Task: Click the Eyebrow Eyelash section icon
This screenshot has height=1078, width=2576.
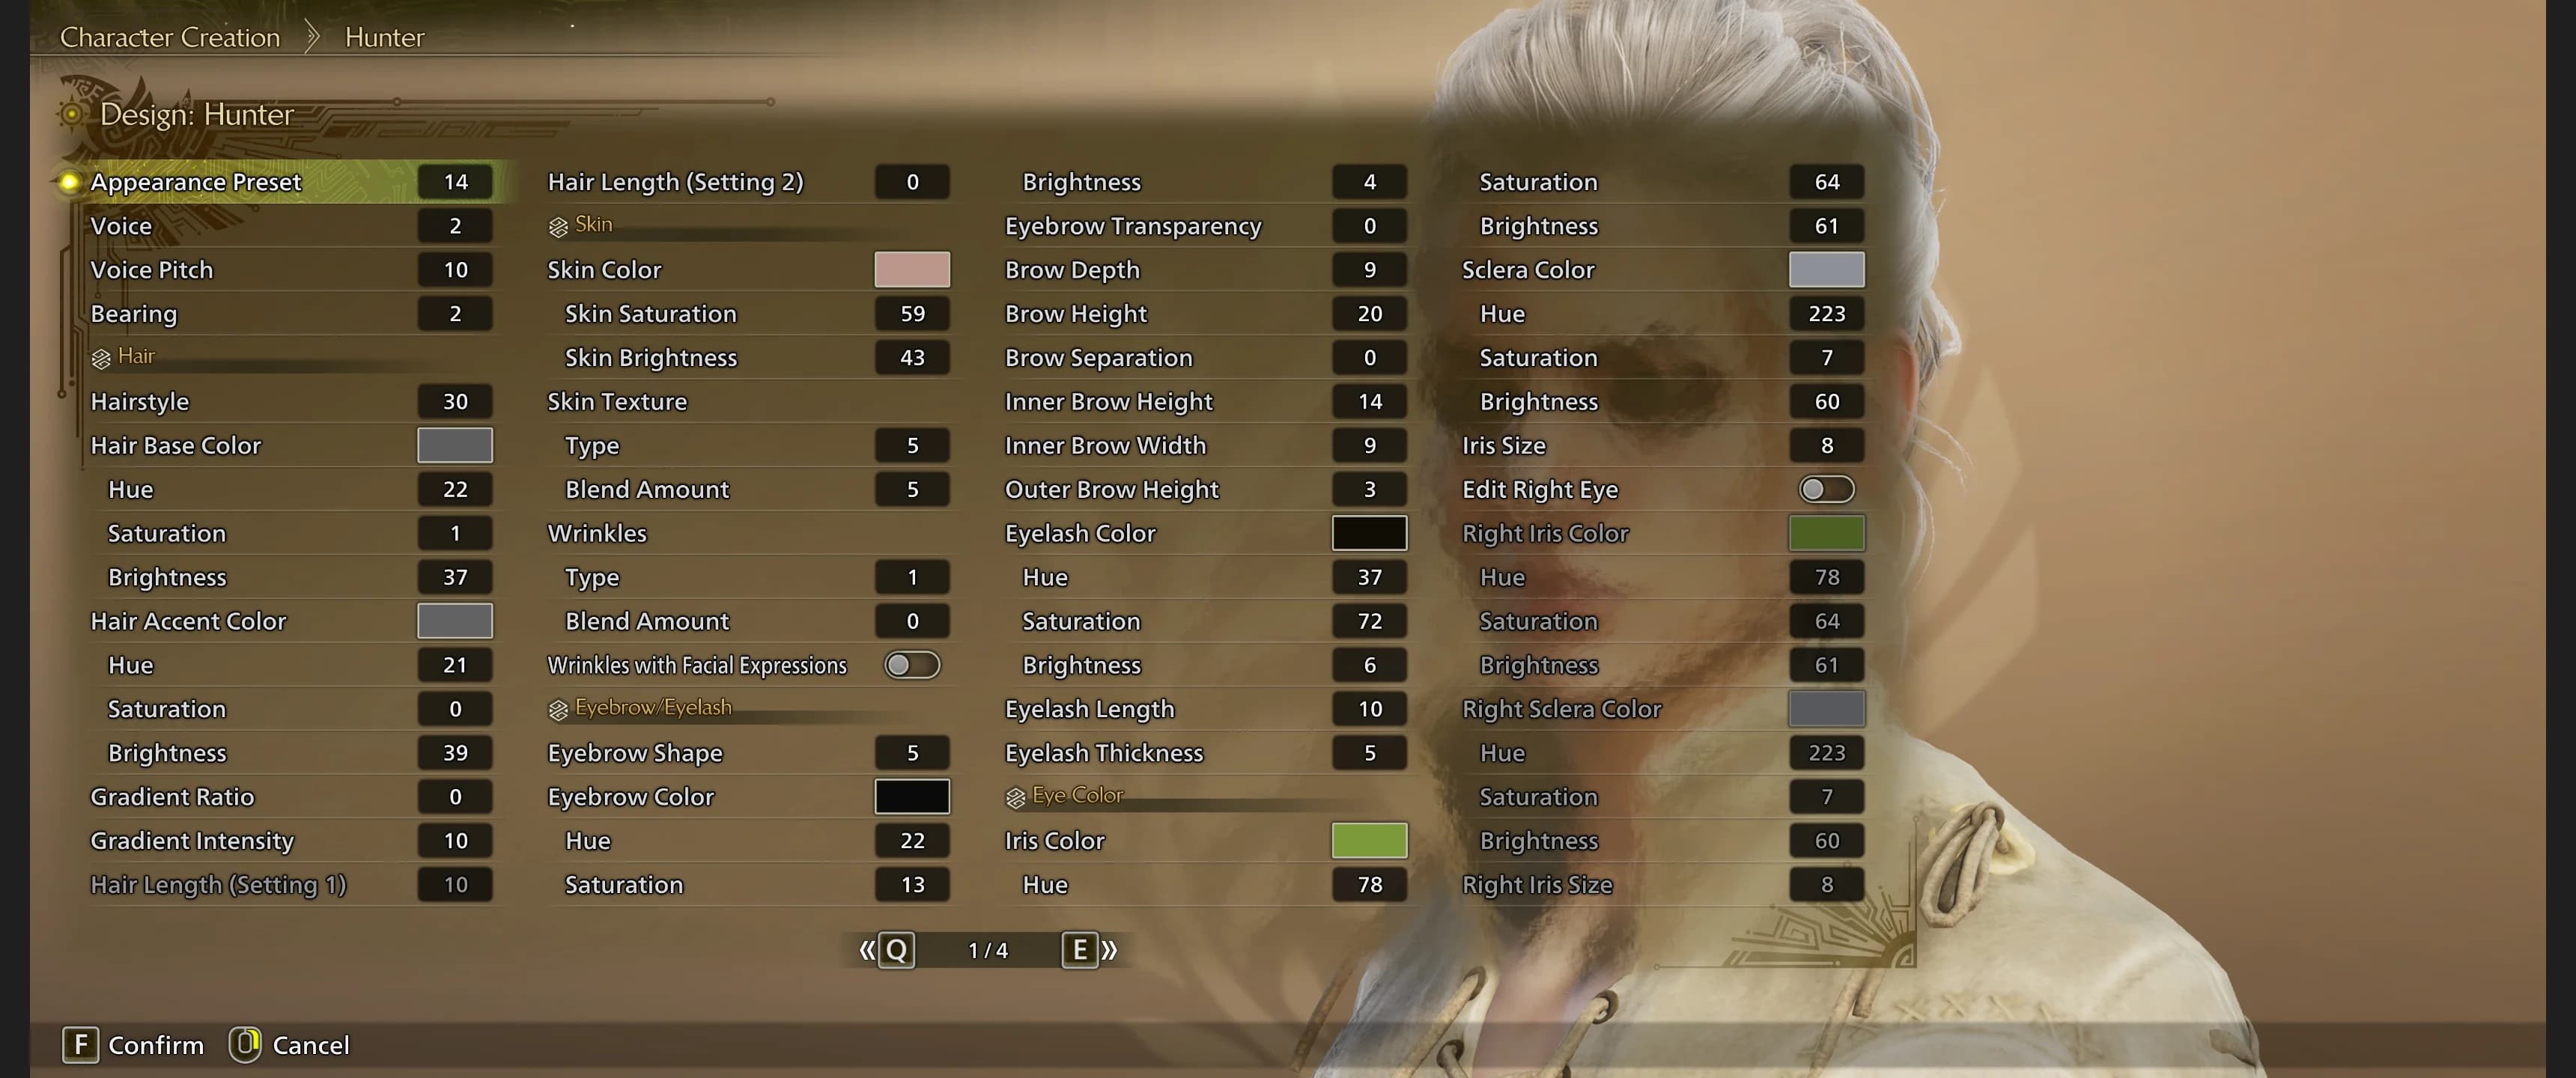Action: [x=557, y=708]
